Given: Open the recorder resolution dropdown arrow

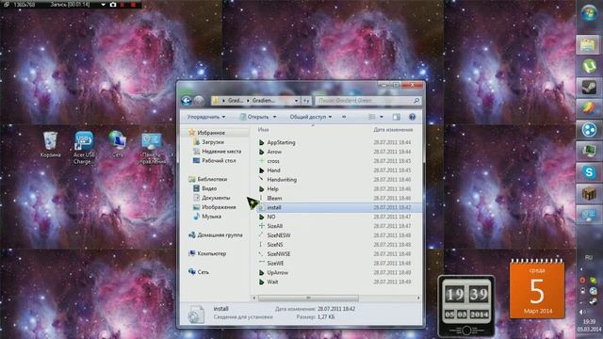Looking at the screenshot, I should 103,5.
